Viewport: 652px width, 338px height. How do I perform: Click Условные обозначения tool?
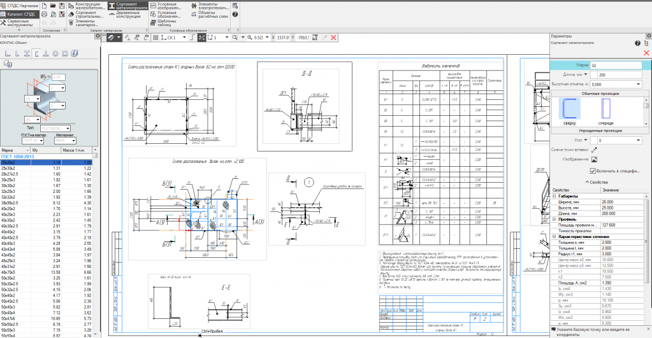click(x=166, y=14)
